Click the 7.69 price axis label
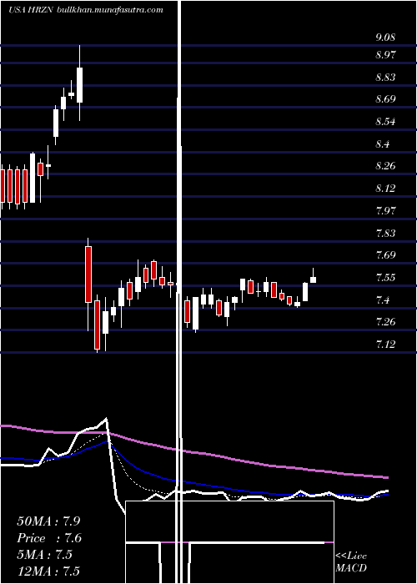 (x=385, y=255)
